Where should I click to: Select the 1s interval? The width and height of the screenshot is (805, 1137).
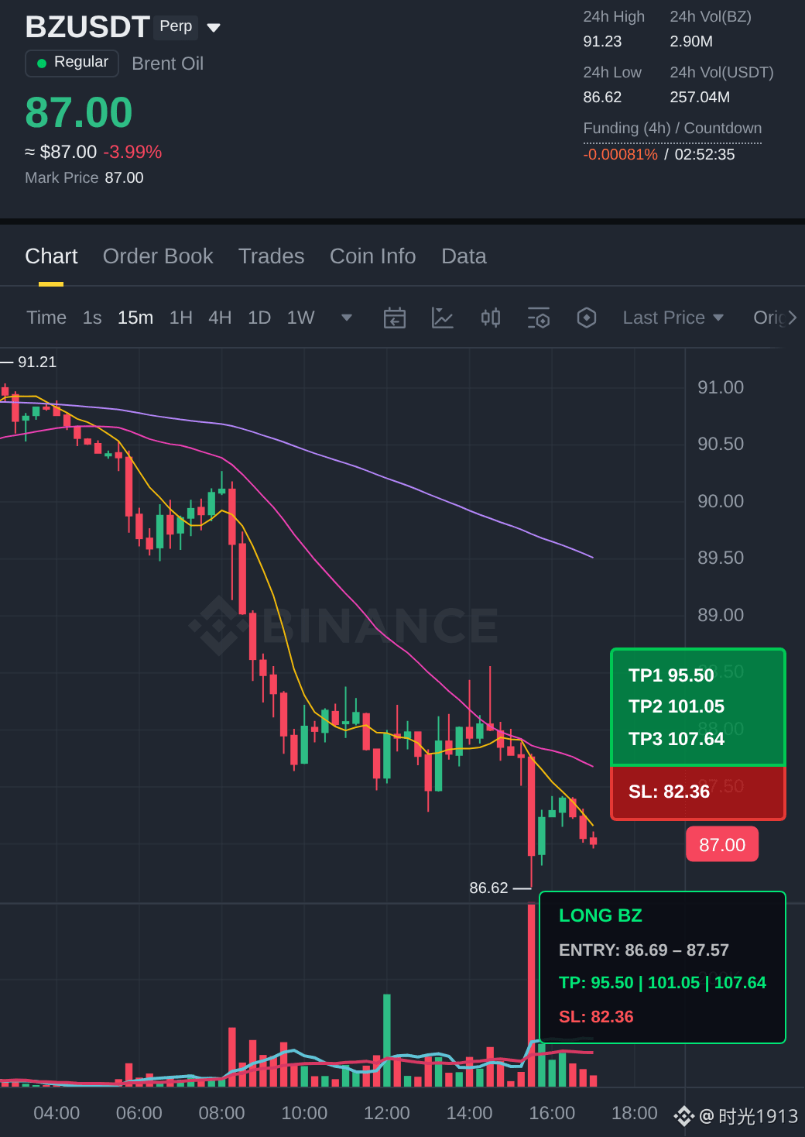pyautogui.click(x=92, y=318)
